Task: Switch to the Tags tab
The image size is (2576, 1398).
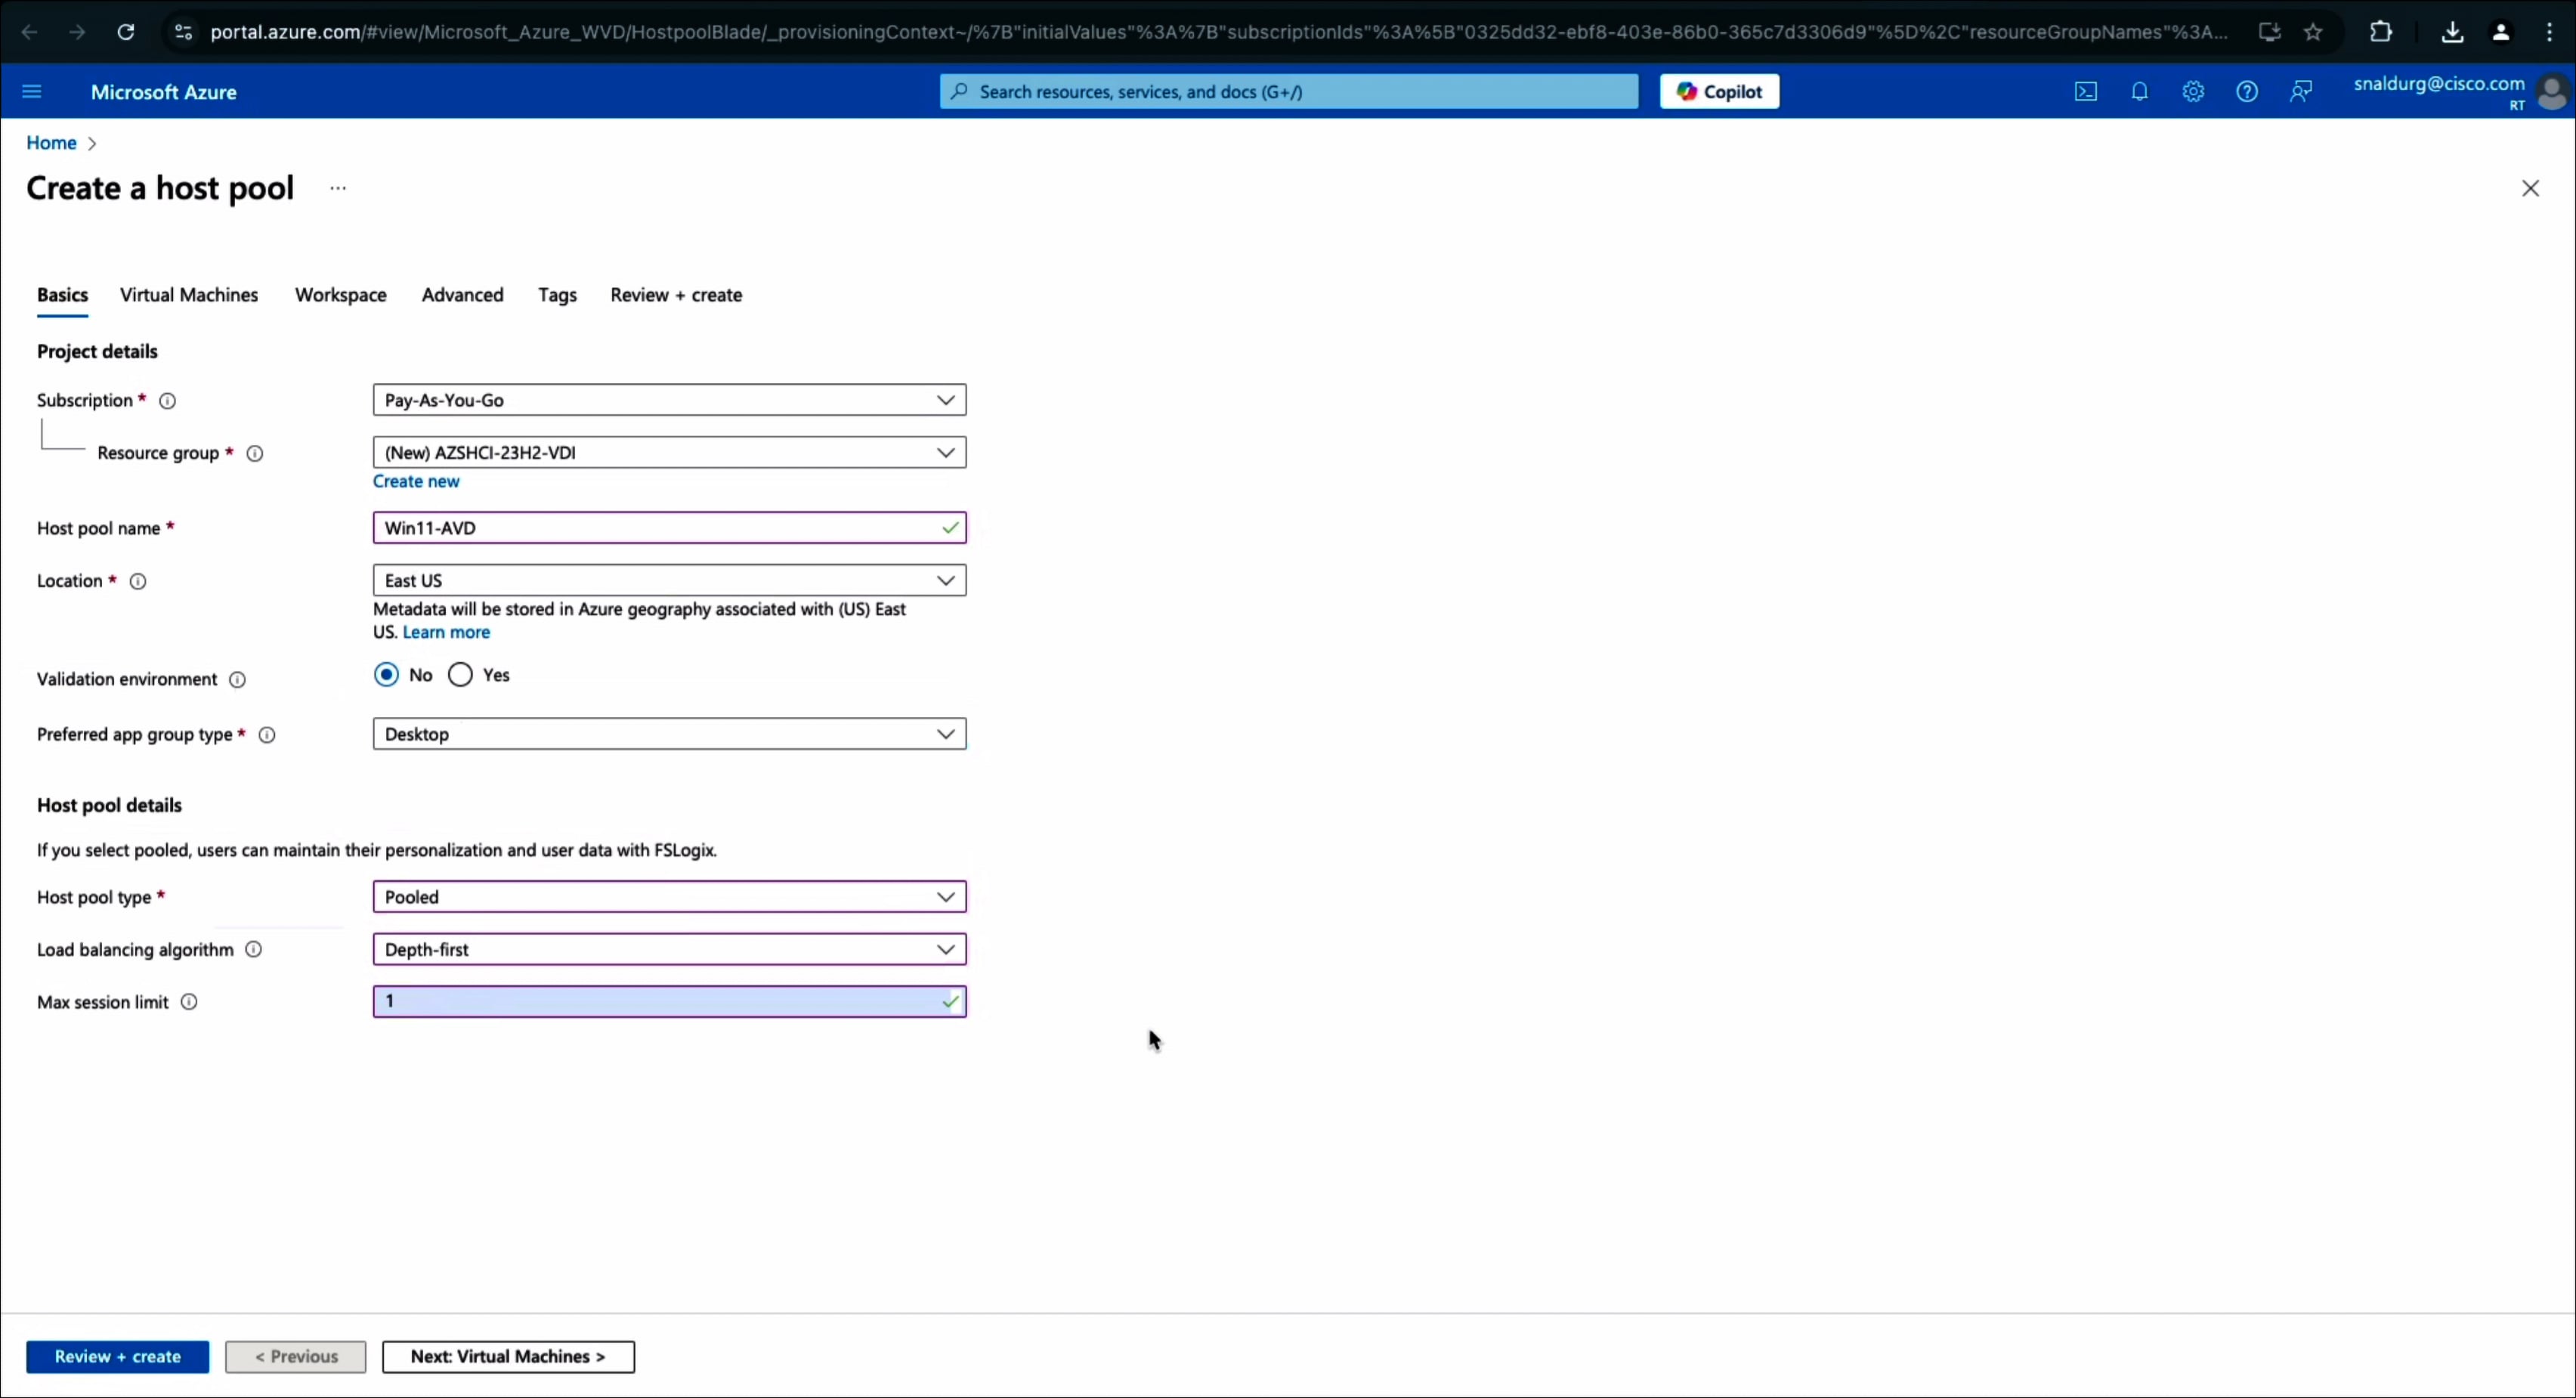Action: click(557, 295)
